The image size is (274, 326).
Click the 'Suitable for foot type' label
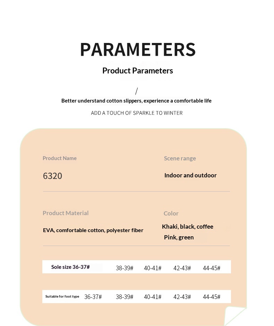point(62,297)
